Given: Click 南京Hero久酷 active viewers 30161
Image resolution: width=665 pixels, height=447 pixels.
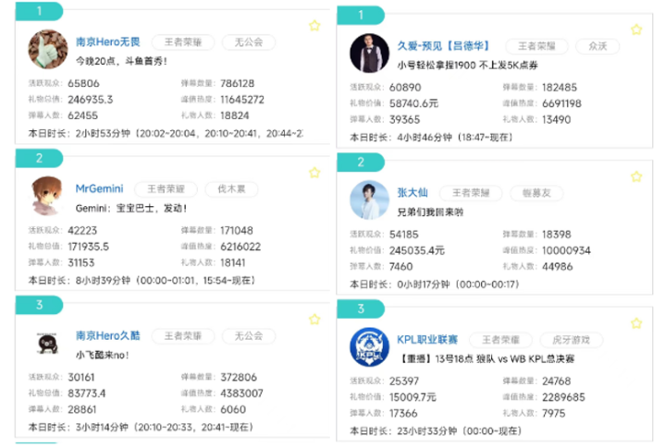Looking at the screenshot, I should (81, 377).
